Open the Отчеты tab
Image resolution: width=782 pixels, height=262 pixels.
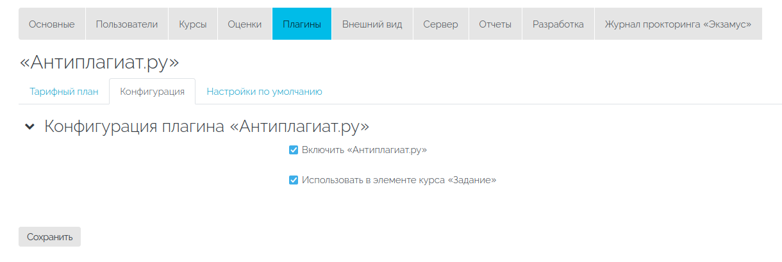tap(495, 24)
